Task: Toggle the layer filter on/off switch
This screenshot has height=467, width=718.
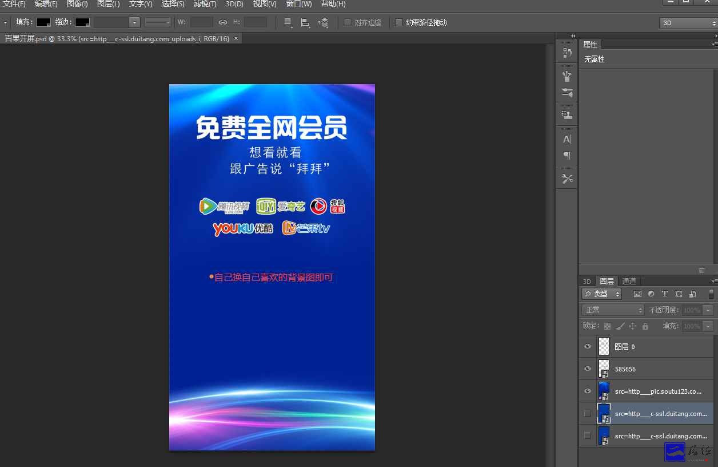Action: (x=711, y=294)
